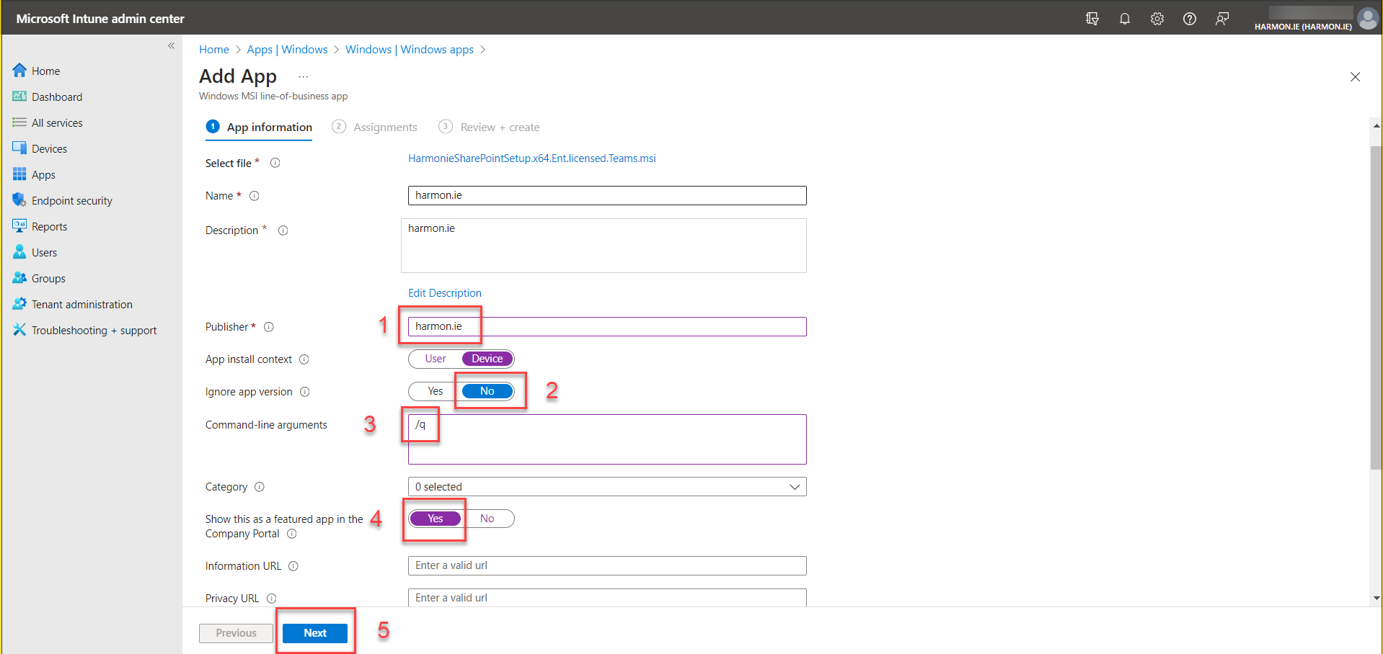Image resolution: width=1383 pixels, height=654 pixels.
Task: Click into the Name input field
Action: 607,195
